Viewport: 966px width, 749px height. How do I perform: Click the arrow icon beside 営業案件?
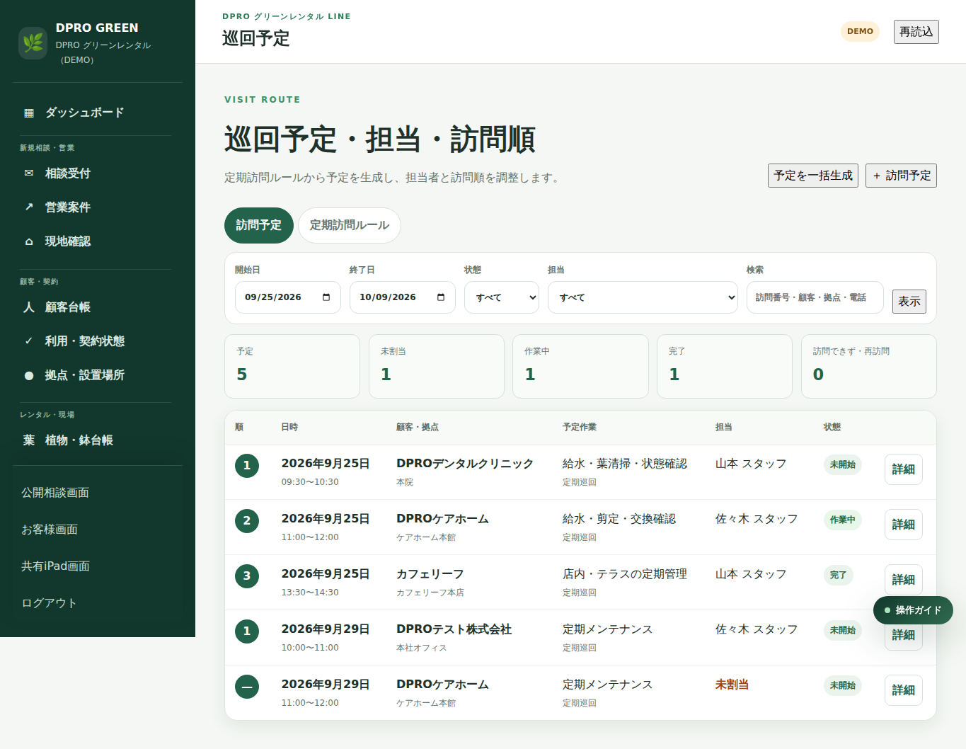(29, 207)
